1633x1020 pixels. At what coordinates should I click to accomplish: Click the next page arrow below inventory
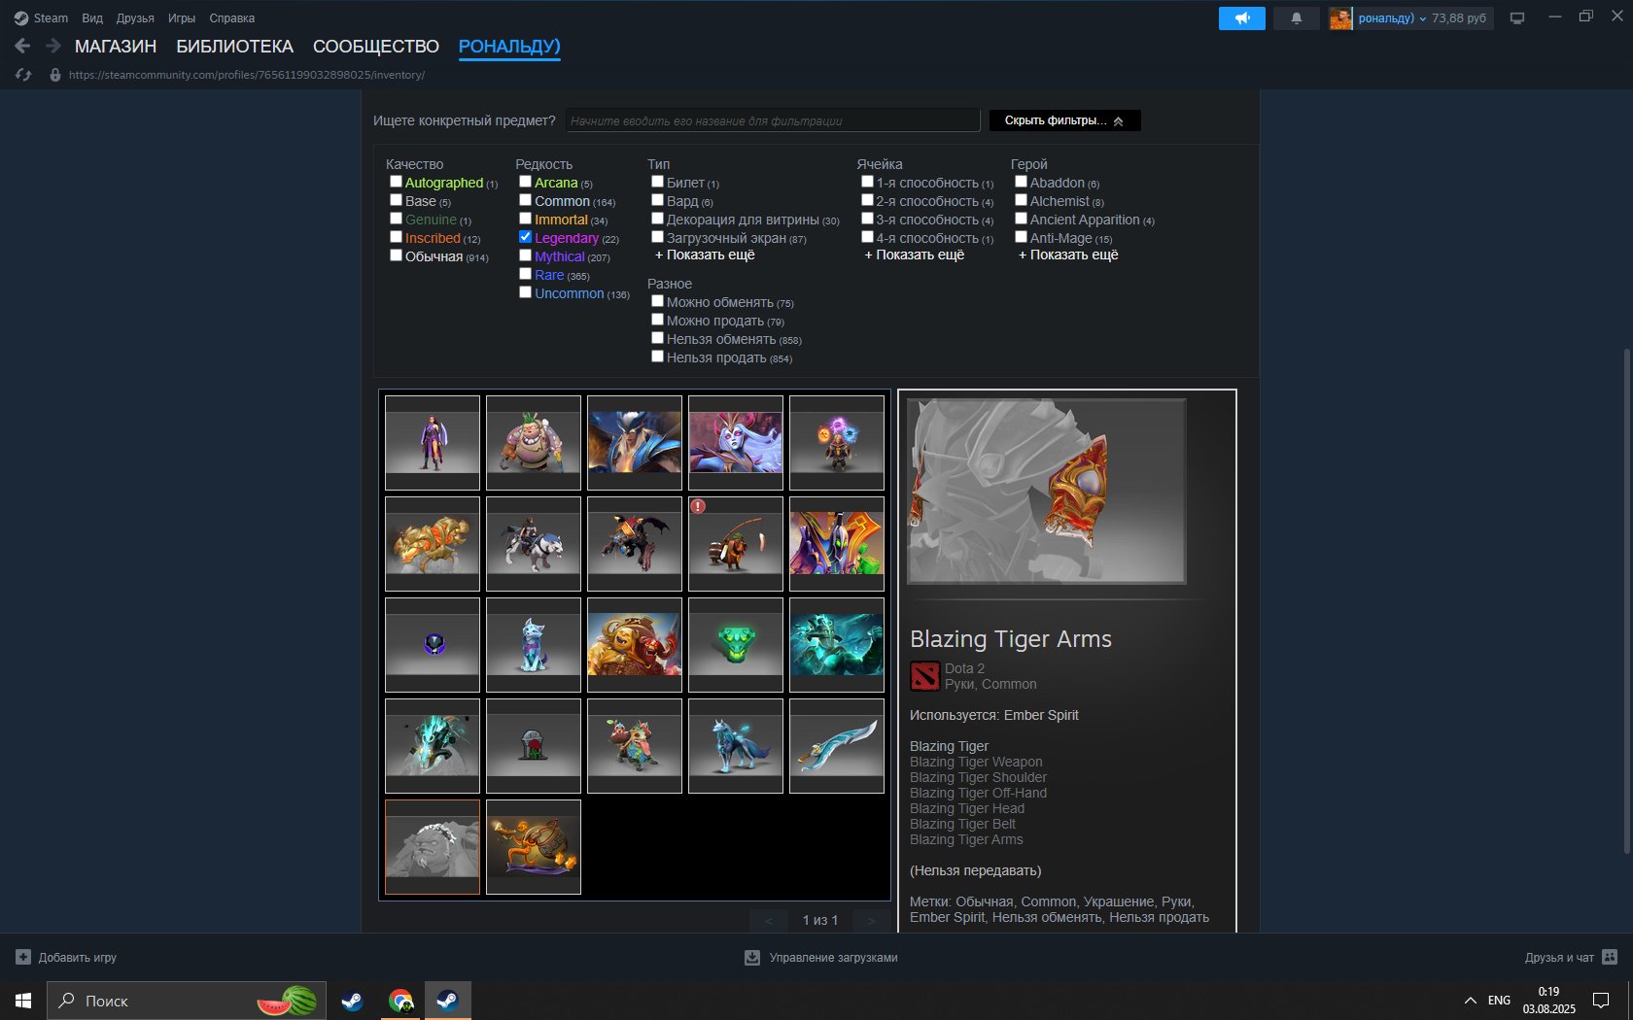[871, 920]
